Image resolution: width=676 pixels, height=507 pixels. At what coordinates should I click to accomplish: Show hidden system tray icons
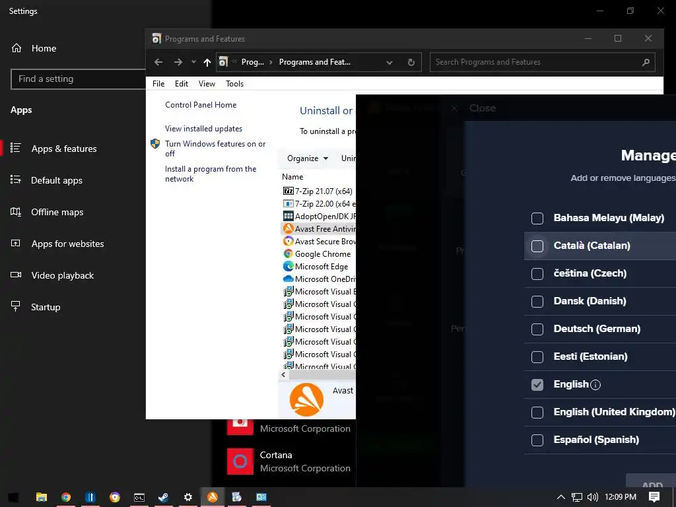(x=560, y=497)
